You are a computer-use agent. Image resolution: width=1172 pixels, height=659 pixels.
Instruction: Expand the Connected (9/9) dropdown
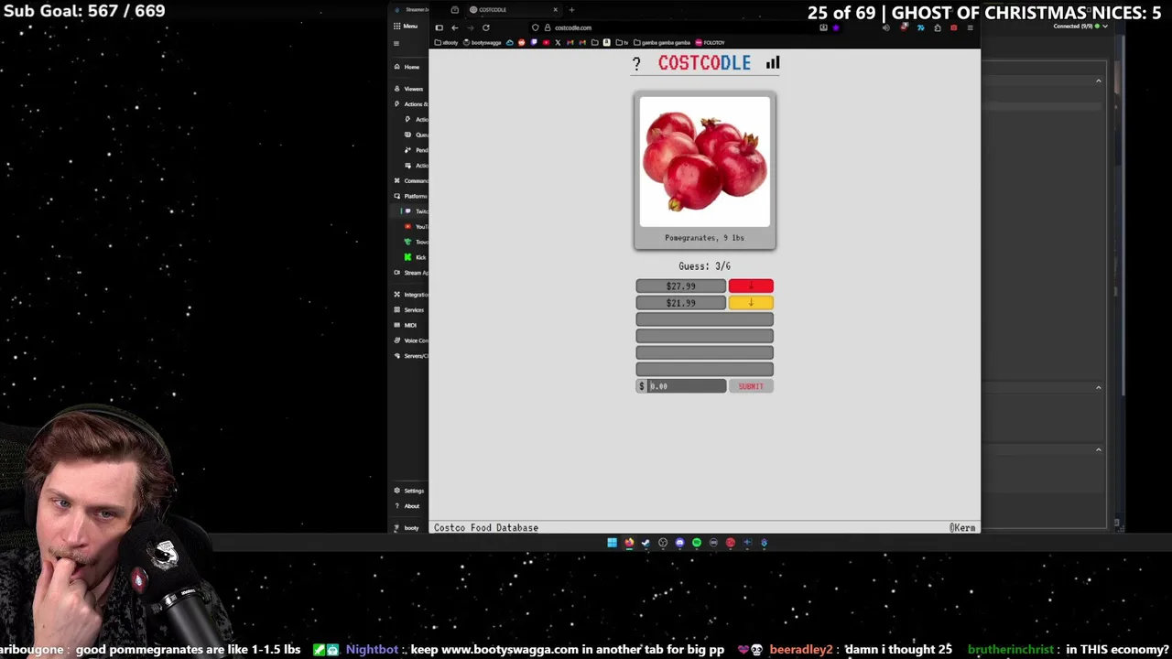[1082, 27]
